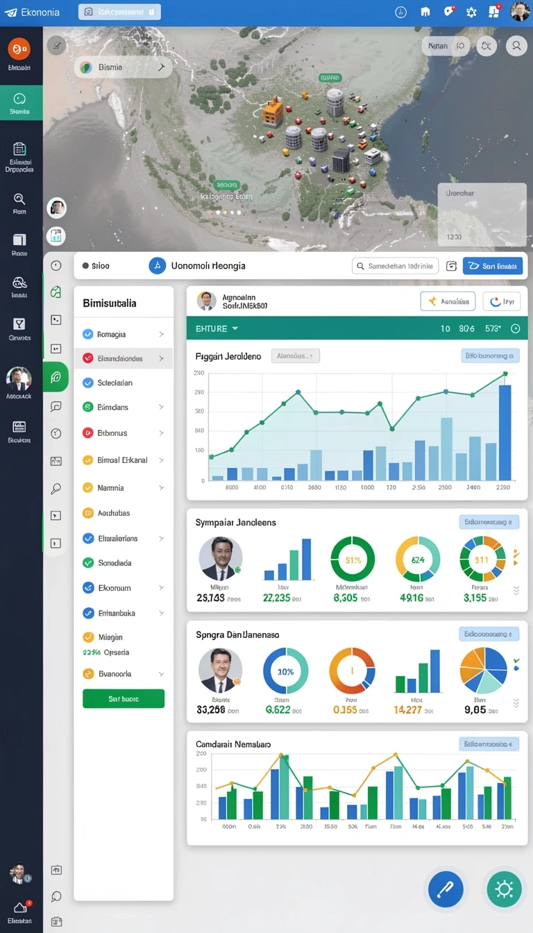Click the settings gear in top bar
The image size is (533, 933).
click(x=471, y=12)
